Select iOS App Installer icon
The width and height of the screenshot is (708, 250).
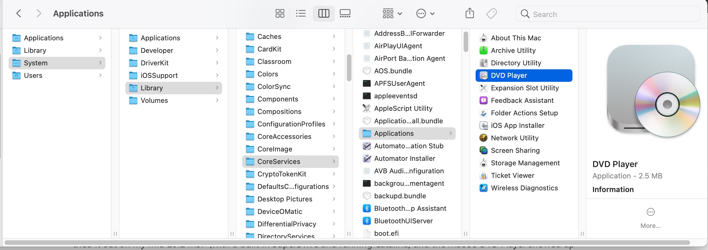point(483,126)
